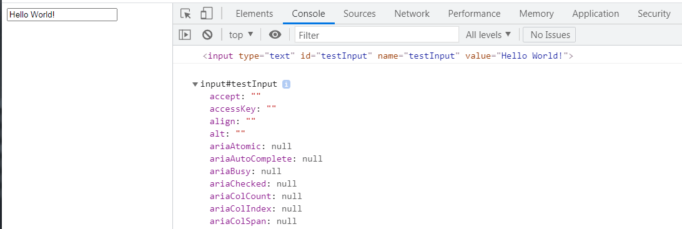Toggle the device toolbar icon
Image resolution: width=682 pixels, height=229 pixels.
tap(206, 14)
